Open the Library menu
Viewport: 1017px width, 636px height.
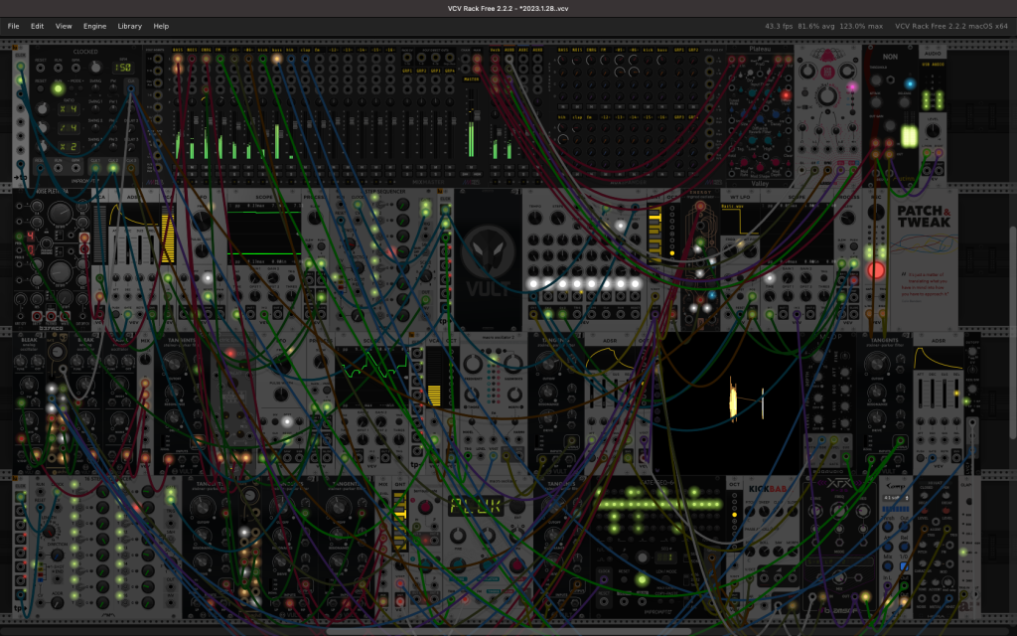130,26
